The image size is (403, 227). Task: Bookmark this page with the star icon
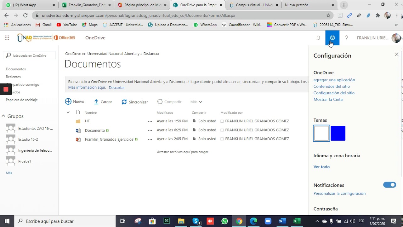pos(328,15)
